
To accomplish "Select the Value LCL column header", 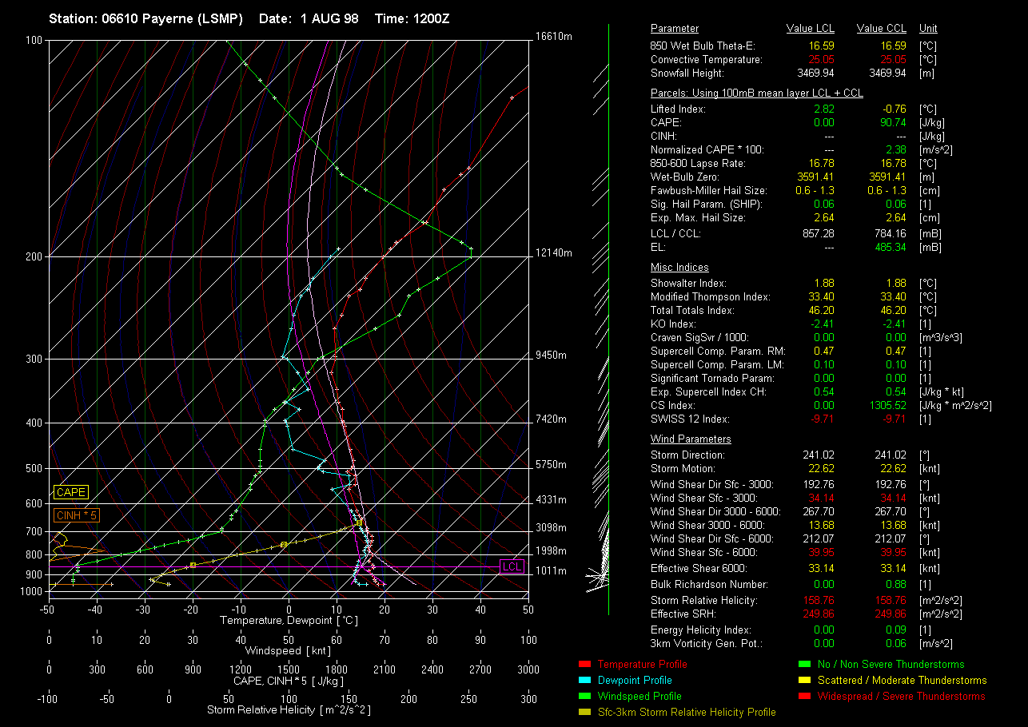I will pyautogui.click(x=811, y=29).
